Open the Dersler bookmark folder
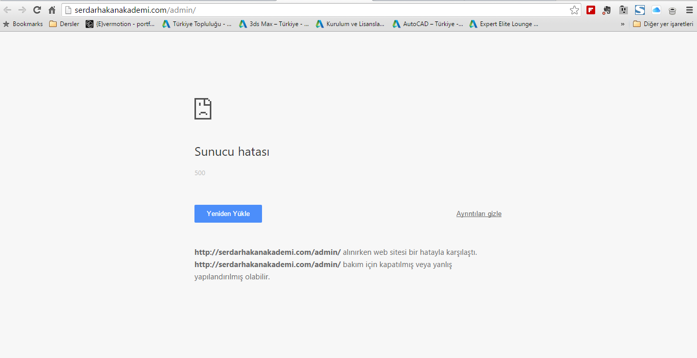Image resolution: width=697 pixels, height=358 pixels. point(64,23)
